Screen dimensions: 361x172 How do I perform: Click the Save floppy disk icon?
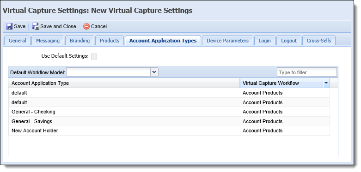pos(9,26)
